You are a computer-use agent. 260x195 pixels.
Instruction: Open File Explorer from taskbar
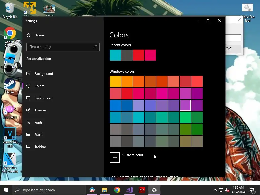click(104, 190)
